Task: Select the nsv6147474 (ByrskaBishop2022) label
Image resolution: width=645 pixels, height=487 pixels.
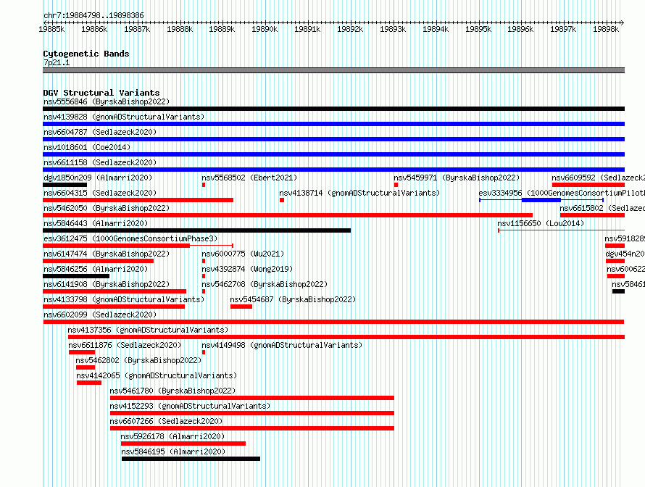Action: [x=107, y=254]
